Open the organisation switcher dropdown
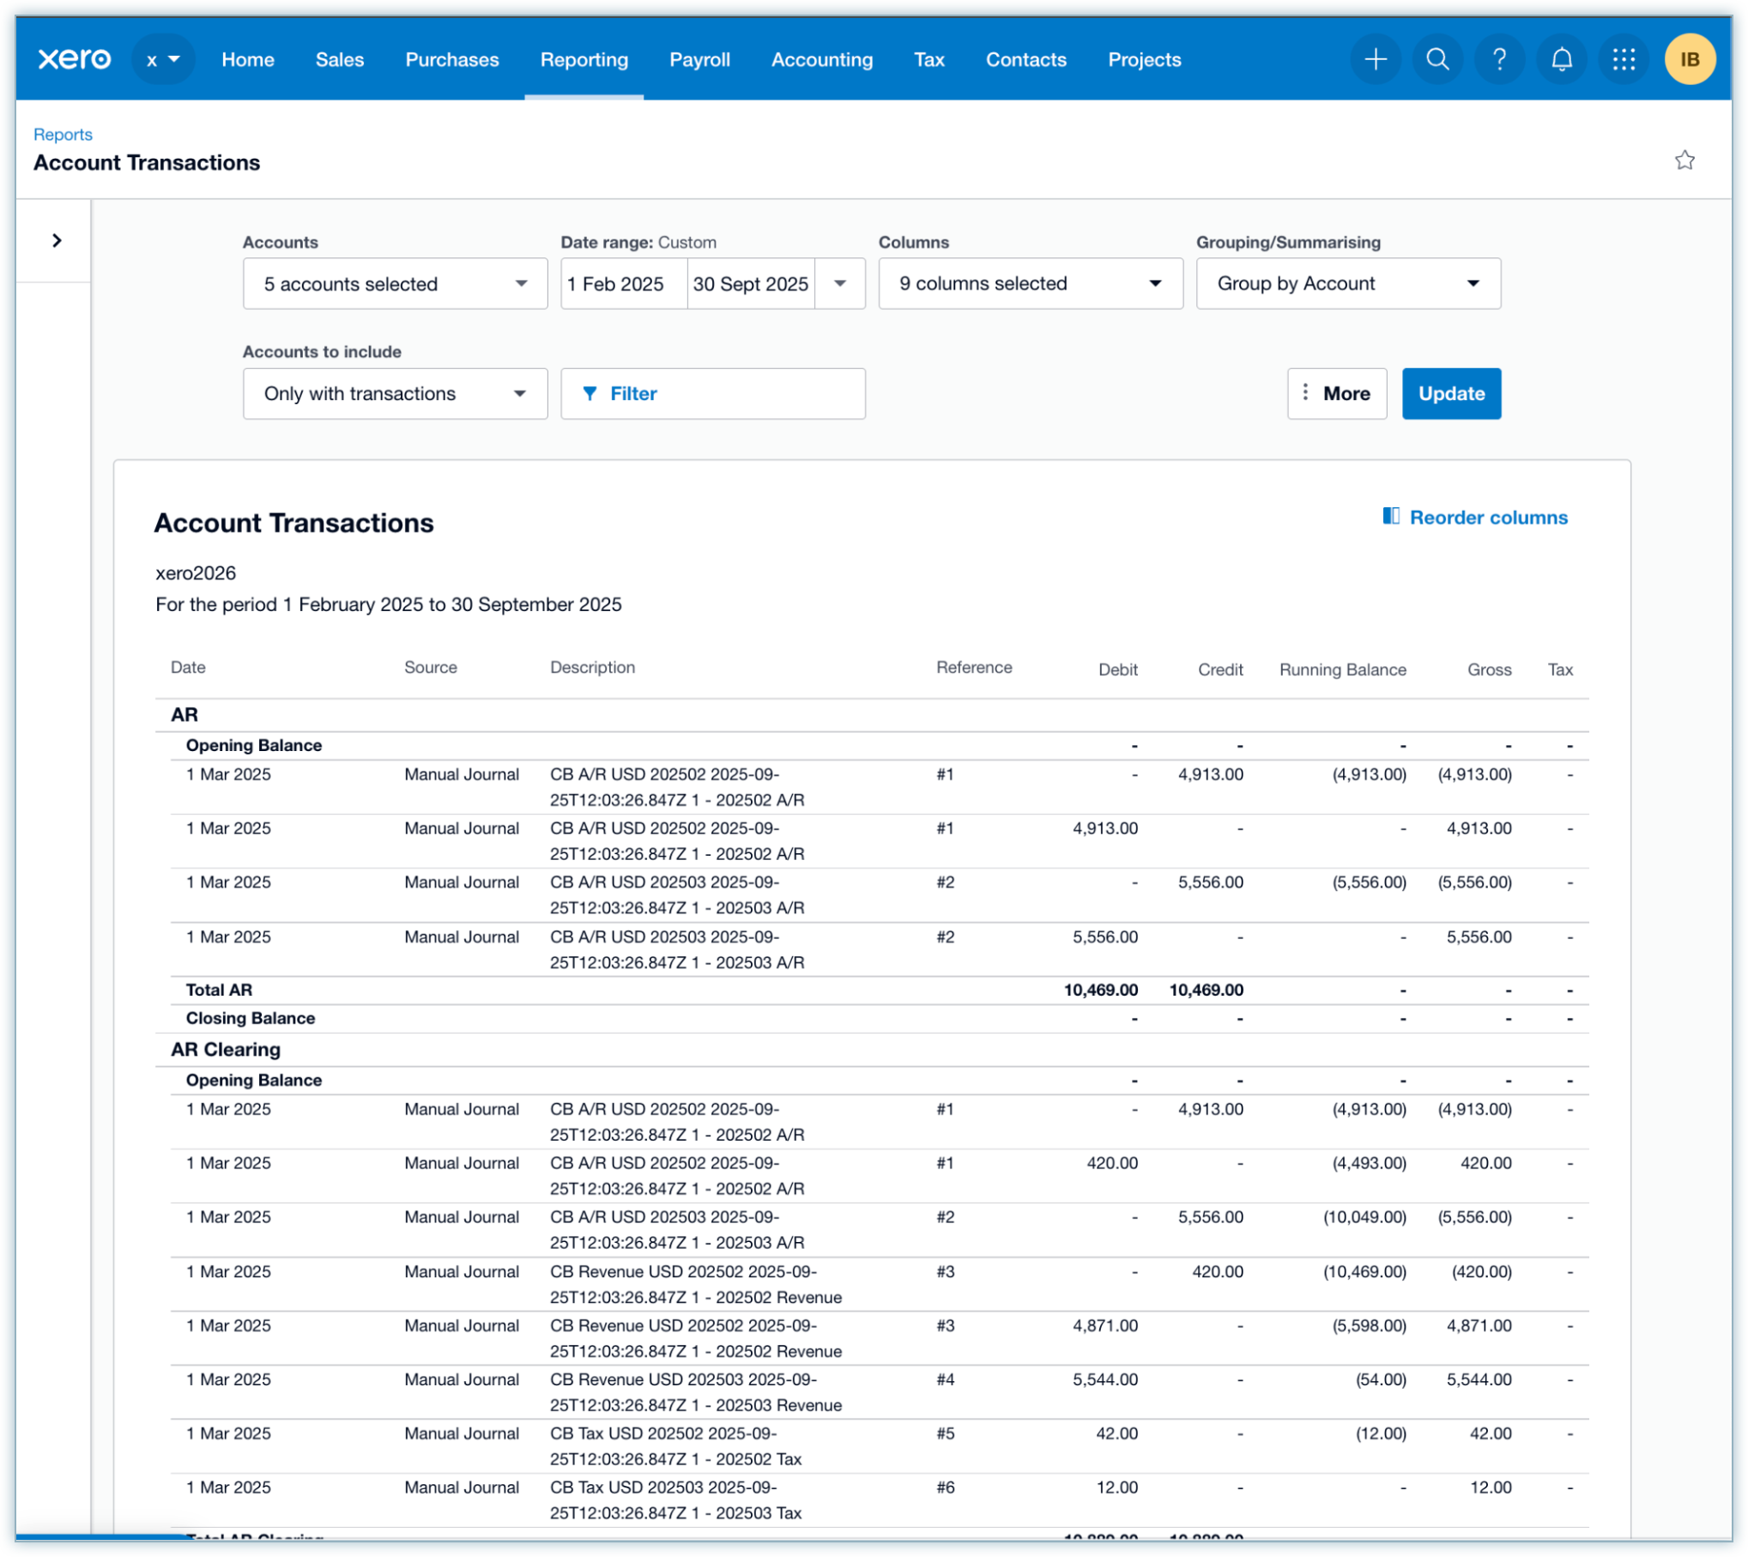1748x1557 pixels. (x=163, y=59)
